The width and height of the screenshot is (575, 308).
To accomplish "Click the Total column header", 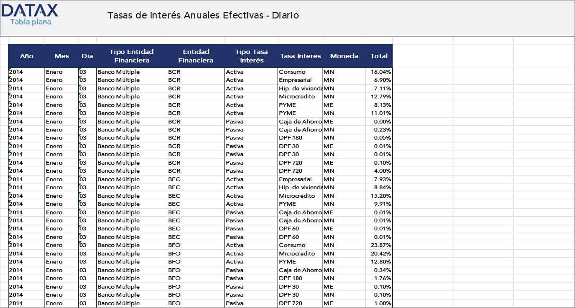I will (379, 56).
